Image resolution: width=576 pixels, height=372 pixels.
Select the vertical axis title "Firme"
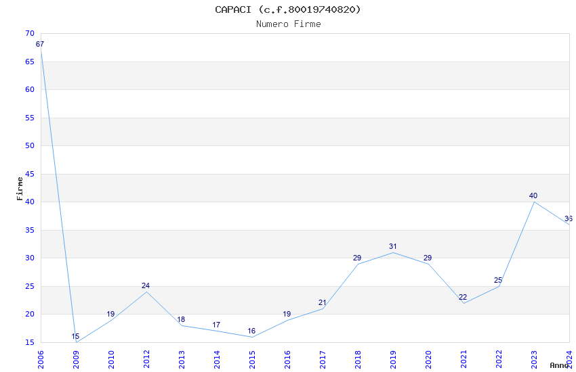(x=20, y=189)
